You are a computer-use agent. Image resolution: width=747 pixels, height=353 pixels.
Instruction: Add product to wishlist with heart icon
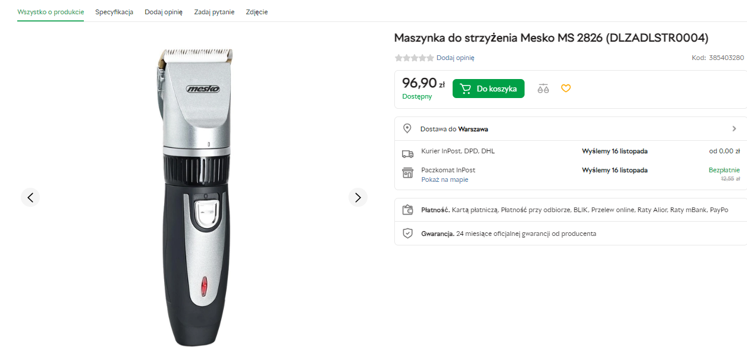click(x=566, y=89)
